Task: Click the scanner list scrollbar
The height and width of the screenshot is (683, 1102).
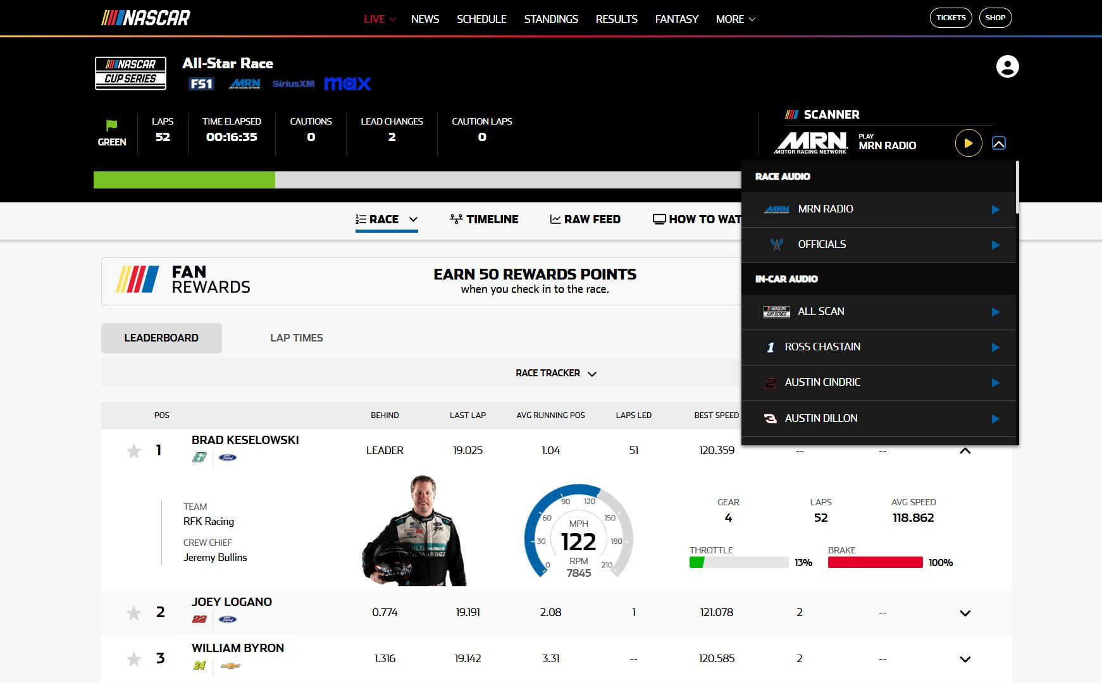Action: pyautogui.click(x=1017, y=188)
